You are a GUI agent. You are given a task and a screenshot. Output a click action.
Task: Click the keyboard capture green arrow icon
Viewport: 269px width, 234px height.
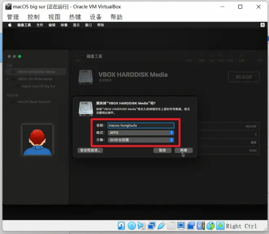tap(220, 225)
